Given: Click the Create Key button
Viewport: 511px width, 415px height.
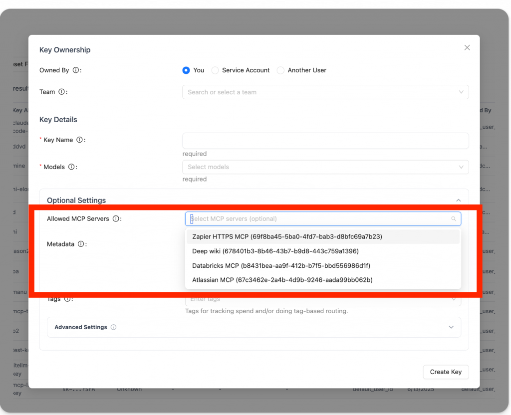Looking at the screenshot, I should click(446, 372).
